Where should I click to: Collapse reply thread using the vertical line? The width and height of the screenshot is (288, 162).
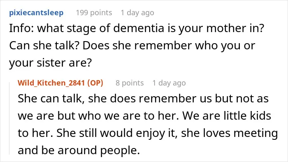pyautogui.click(x=9, y=118)
